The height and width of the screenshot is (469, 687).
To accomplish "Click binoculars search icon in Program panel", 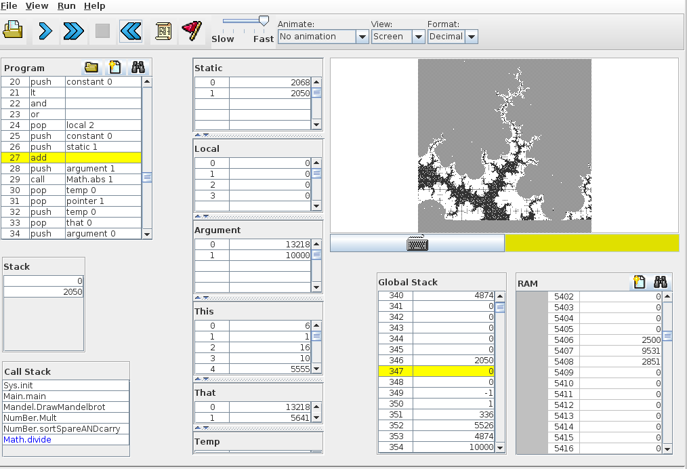I will 138,68.
